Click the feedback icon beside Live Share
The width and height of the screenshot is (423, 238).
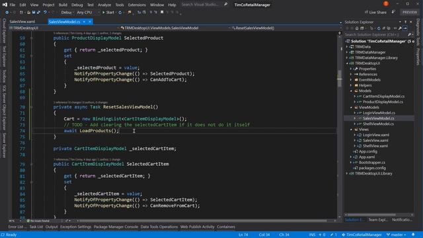click(393, 12)
